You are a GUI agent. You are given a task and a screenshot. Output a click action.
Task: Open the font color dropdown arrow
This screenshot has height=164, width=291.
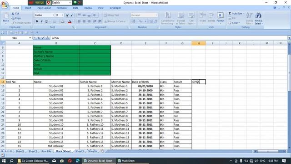click(73, 21)
